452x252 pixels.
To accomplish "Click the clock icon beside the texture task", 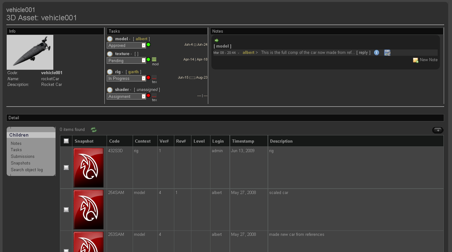I will point(110,54).
